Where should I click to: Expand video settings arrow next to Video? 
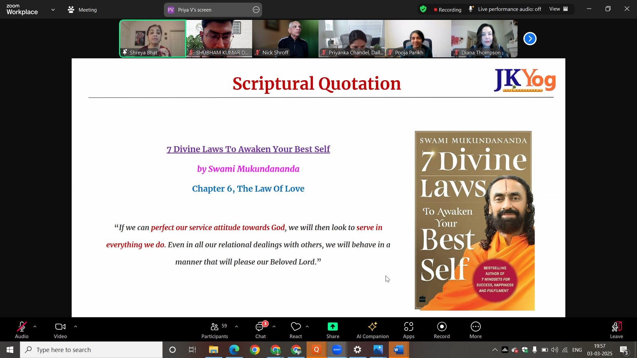[76, 327]
